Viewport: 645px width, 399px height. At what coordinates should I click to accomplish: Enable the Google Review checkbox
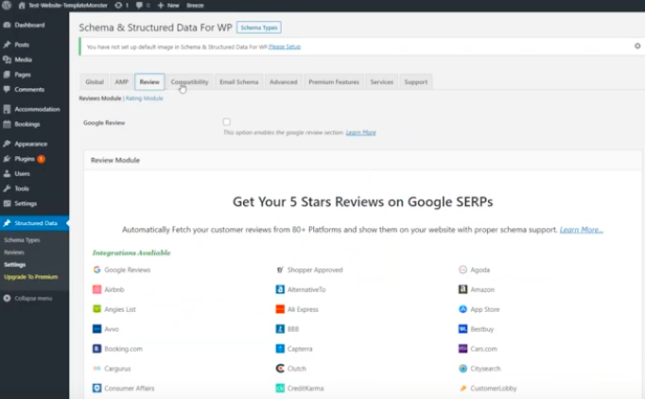pos(227,122)
